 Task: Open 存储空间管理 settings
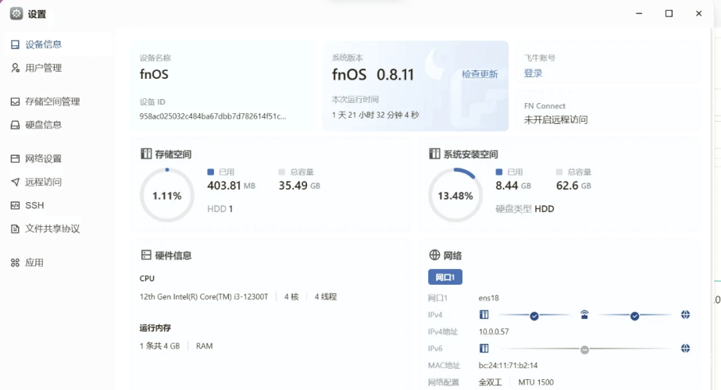click(58, 101)
